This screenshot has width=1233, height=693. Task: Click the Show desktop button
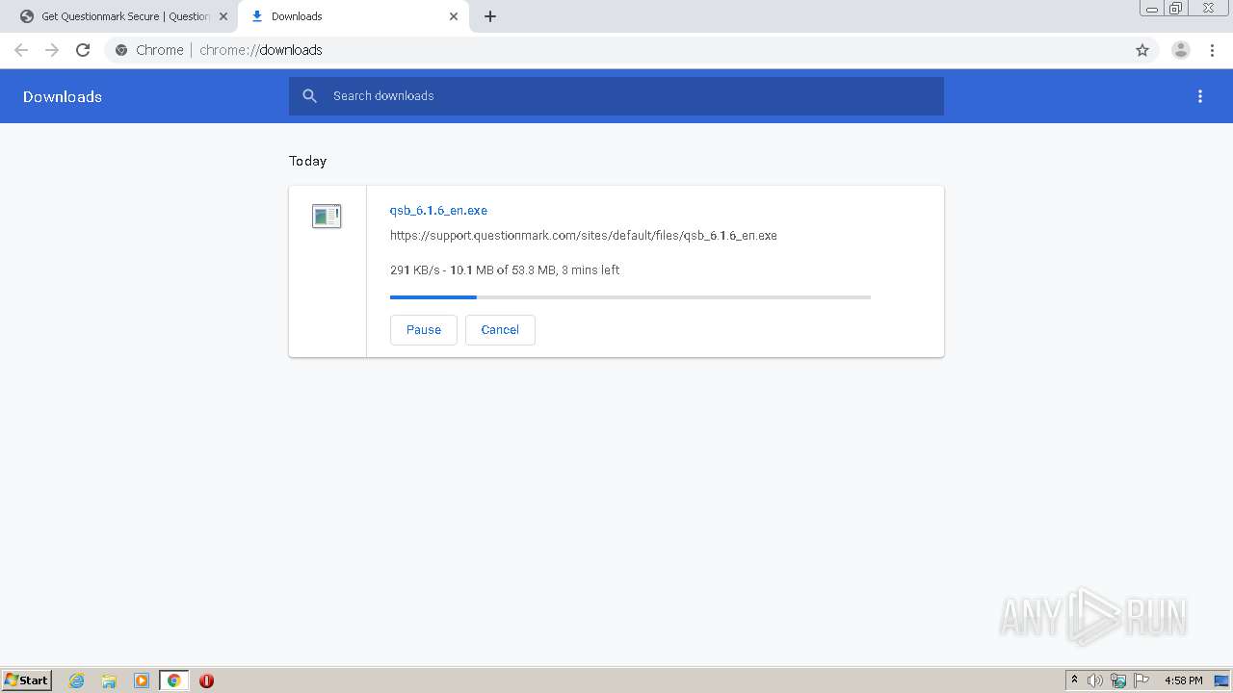(x=1222, y=680)
